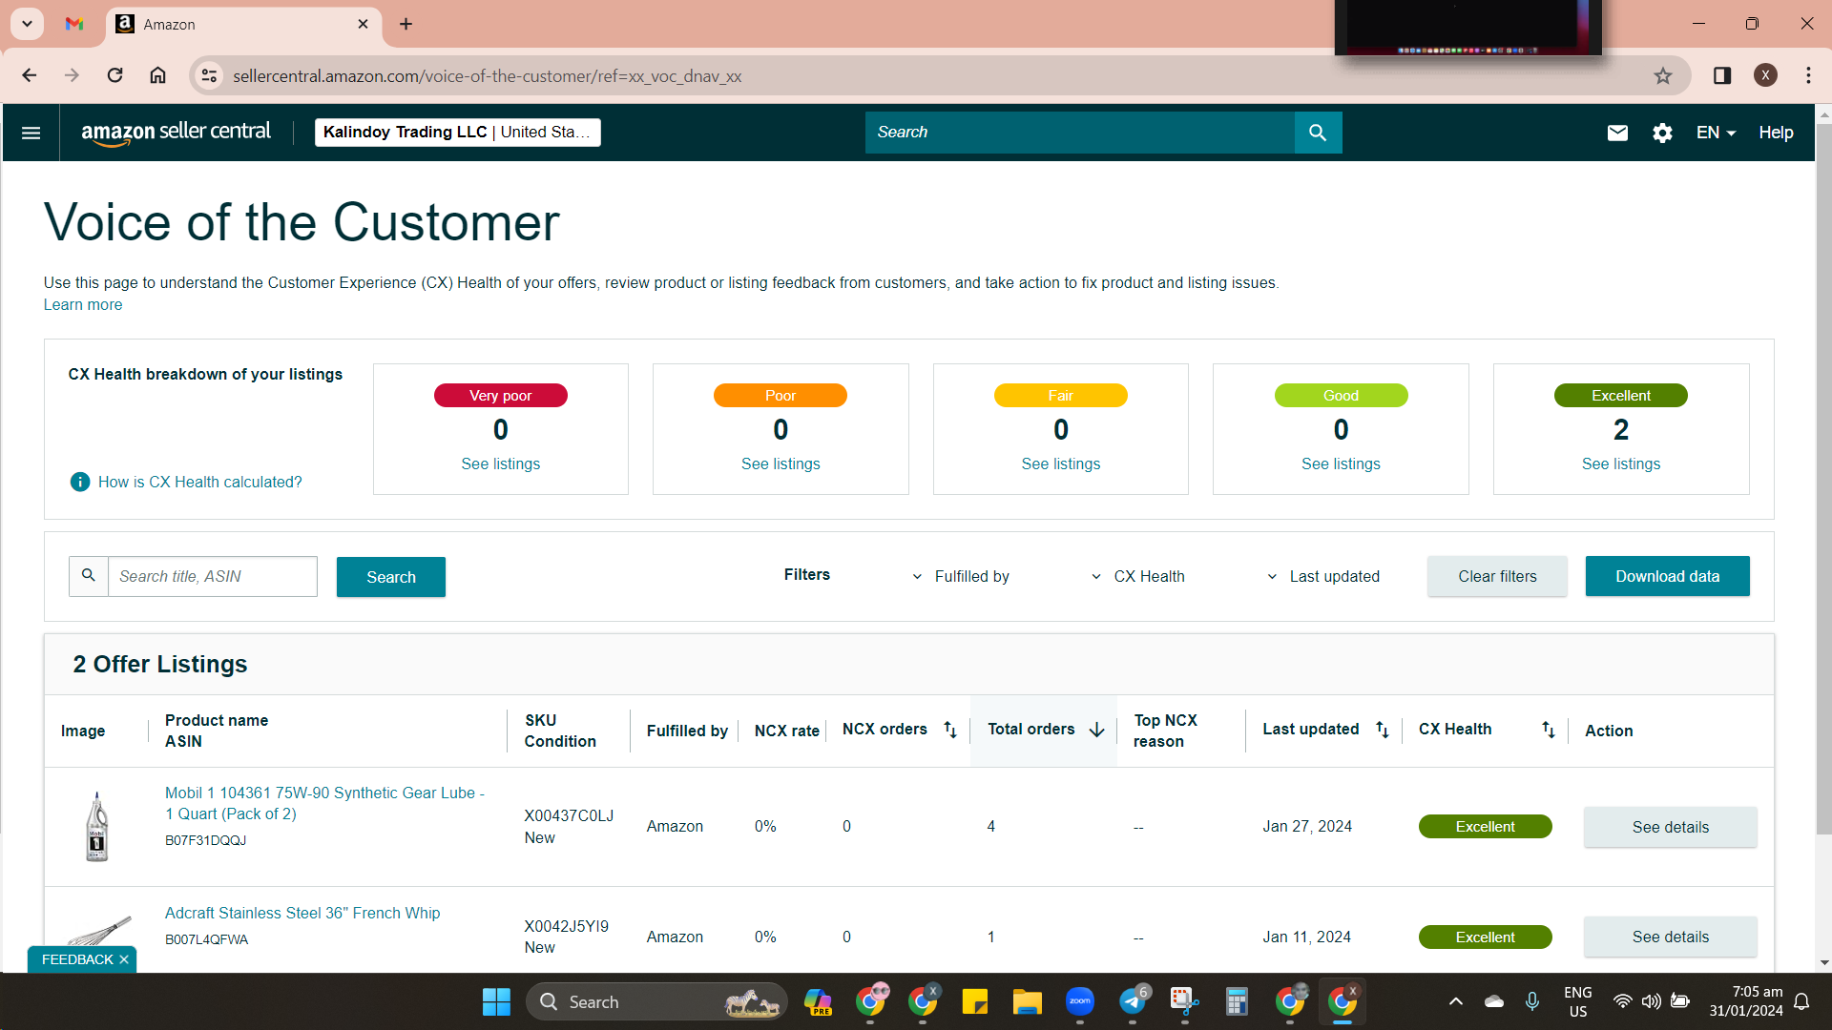The height and width of the screenshot is (1030, 1832).
Task: Open the Windows Start menu
Action: pos(496,1001)
